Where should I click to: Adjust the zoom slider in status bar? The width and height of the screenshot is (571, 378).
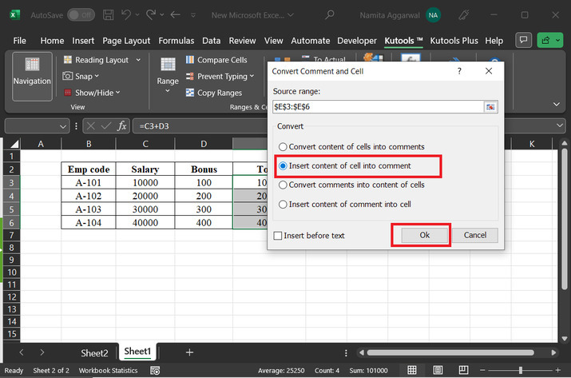pos(520,371)
